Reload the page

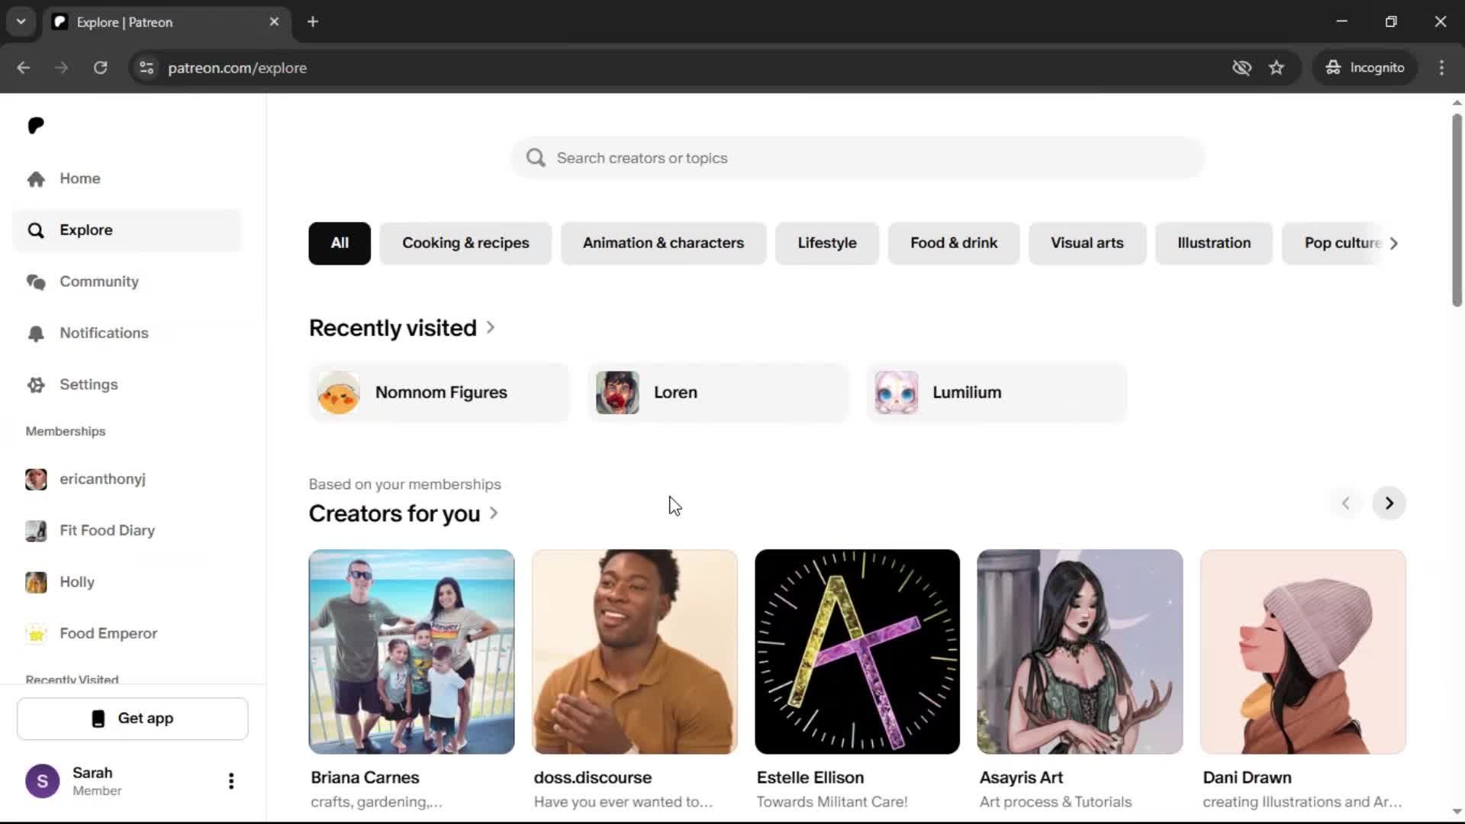click(x=100, y=68)
